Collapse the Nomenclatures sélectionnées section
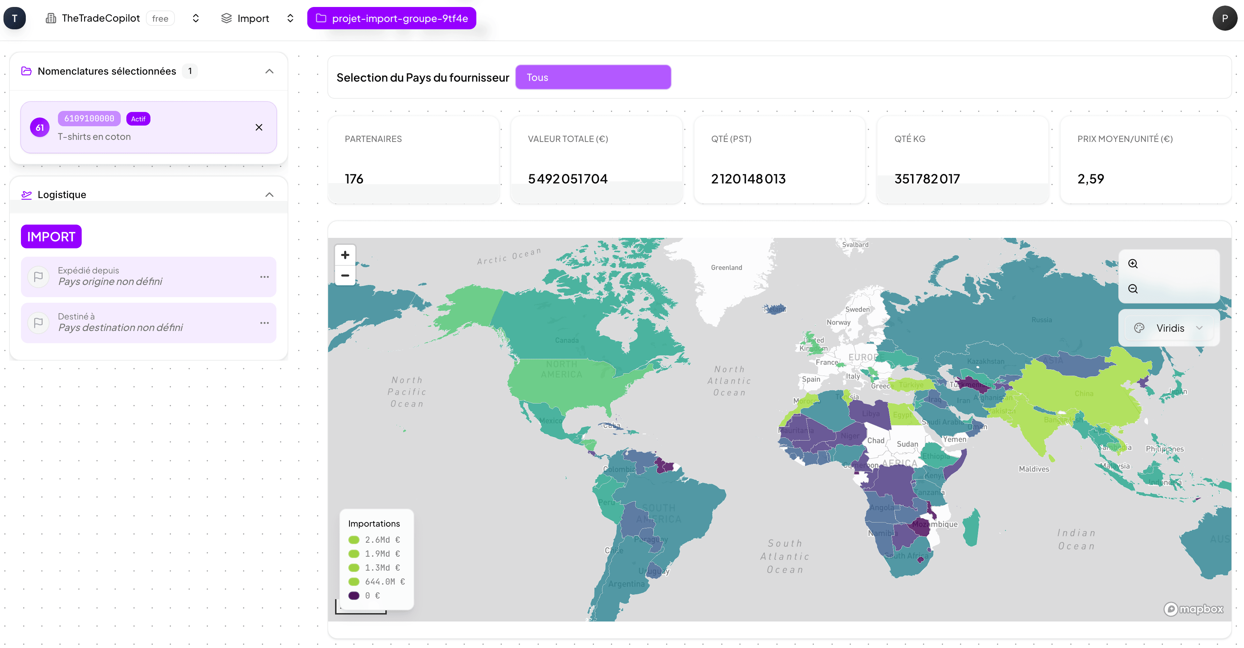This screenshot has width=1244, height=648. click(269, 71)
